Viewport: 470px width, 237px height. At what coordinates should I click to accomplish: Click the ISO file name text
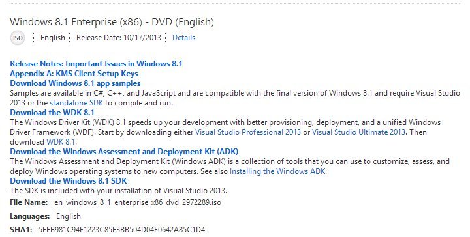[138, 202]
